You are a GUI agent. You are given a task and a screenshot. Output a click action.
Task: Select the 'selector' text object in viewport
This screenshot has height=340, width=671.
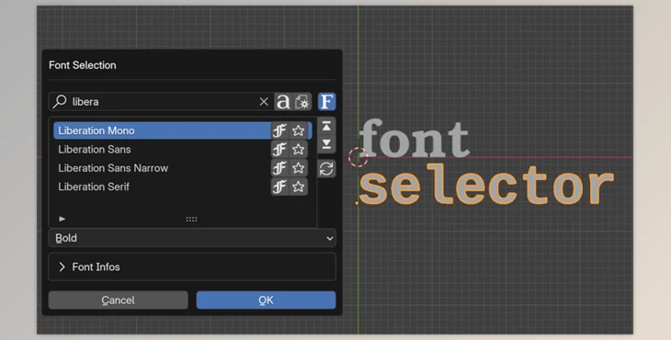486,186
